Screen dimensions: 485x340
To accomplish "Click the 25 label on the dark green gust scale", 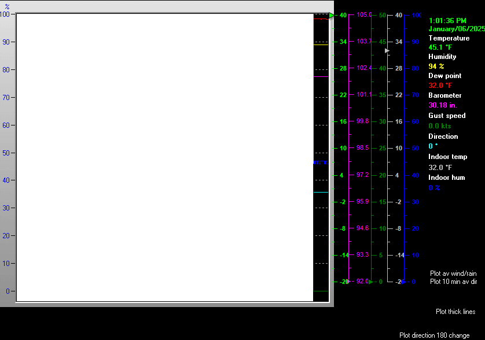I will [x=383, y=148].
